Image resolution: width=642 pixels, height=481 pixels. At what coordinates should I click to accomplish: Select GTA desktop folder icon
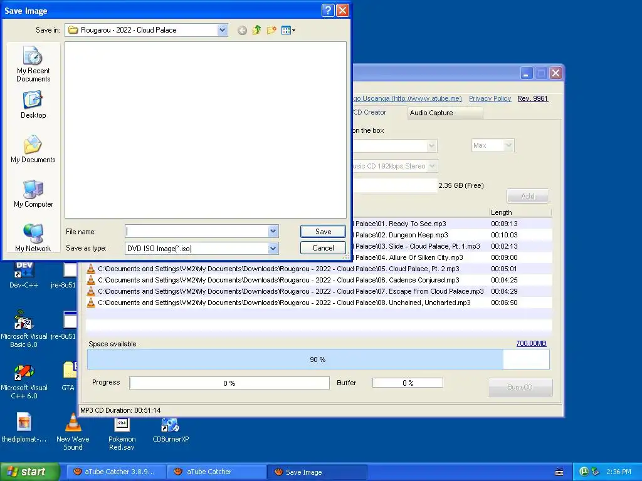pos(69,376)
